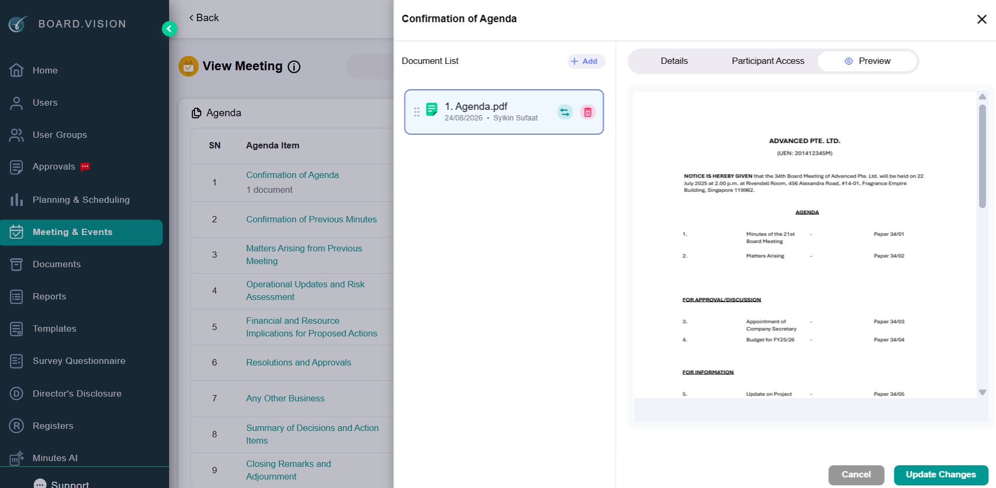The height and width of the screenshot is (488, 996).
Task: Click the replace document icon for Agenda.pdf
Action: (565, 112)
